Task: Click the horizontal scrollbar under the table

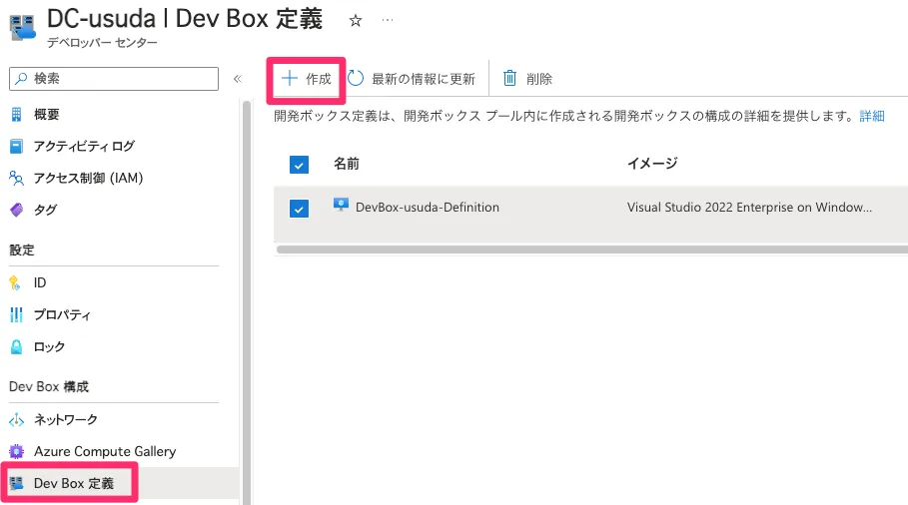Action: click(591, 250)
